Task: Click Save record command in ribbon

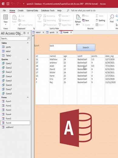Action: point(86,20)
